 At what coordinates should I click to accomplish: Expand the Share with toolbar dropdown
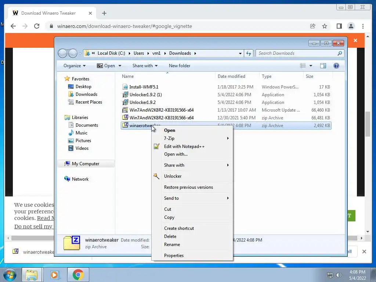pyautogui.click(x=145, y=66)
